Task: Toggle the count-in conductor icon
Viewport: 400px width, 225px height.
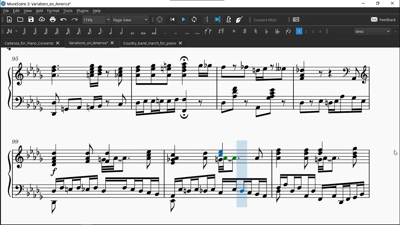Action: 239,20
